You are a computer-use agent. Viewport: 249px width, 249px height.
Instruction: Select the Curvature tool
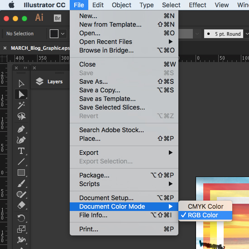pyautogui.click(x=21, y=140)
